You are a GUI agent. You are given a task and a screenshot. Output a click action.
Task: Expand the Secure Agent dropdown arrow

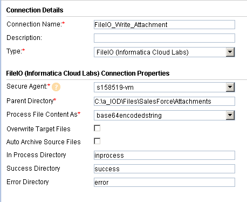[x=230, y=87]
